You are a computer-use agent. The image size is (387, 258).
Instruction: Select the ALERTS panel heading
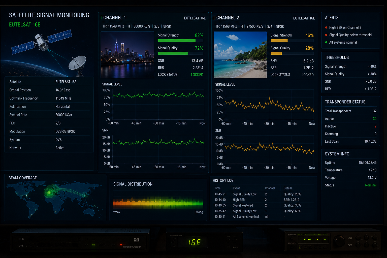click(332, 18)
